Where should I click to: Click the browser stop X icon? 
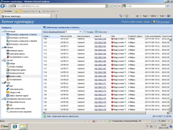pyautogui.click(x=119, y=6)
